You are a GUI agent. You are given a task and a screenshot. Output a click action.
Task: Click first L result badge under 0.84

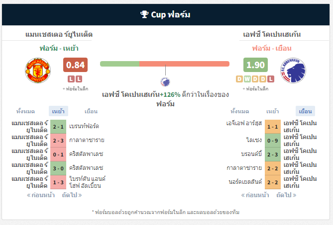click(x=71, y=79)
